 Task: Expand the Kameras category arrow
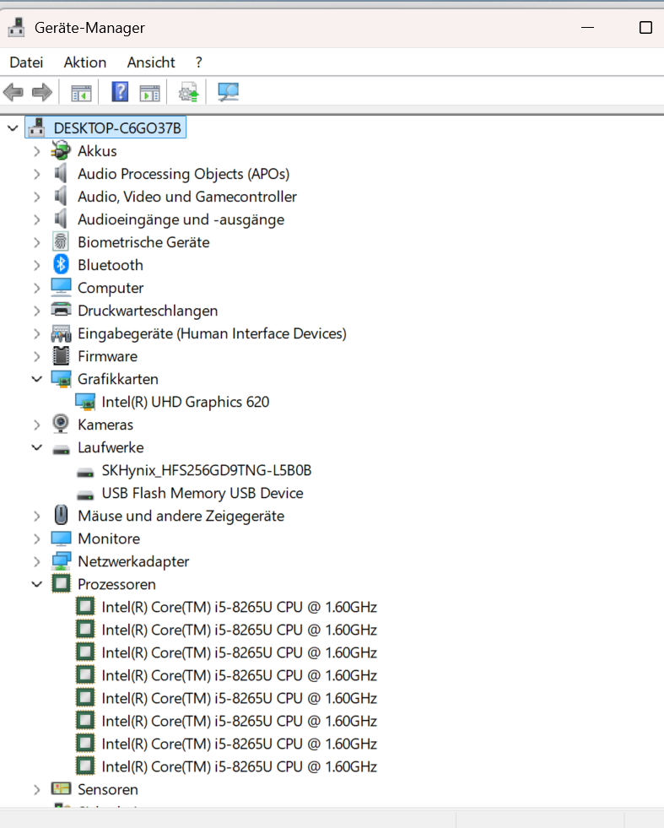(x=36, y=425)
